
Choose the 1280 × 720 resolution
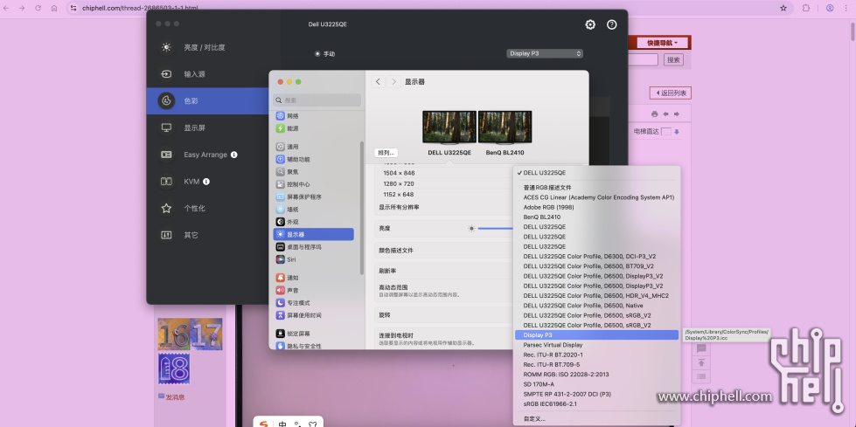(399, 183)
